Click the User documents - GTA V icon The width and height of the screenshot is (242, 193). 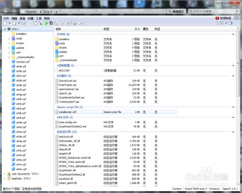tap(9, 174)
